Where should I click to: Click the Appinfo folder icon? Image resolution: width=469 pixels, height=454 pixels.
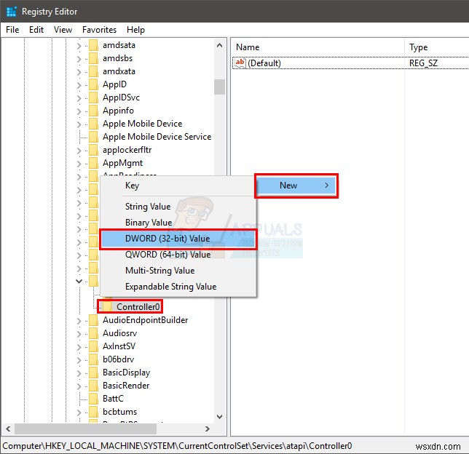click(x=93, y=111)
